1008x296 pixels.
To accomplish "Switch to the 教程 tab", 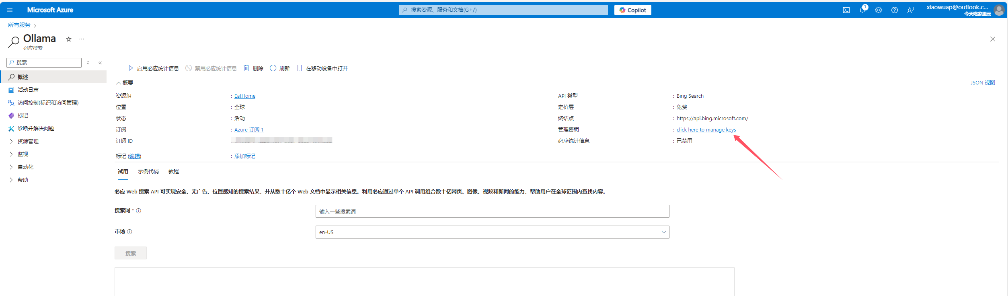I will [174, 172].
